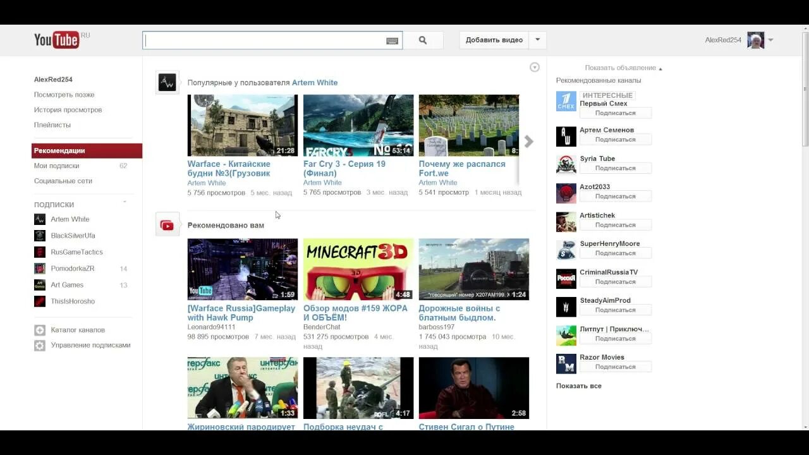Show next popular videos with right arrow
The width and height of the screenshot is (809, 455).
point(529,142)
